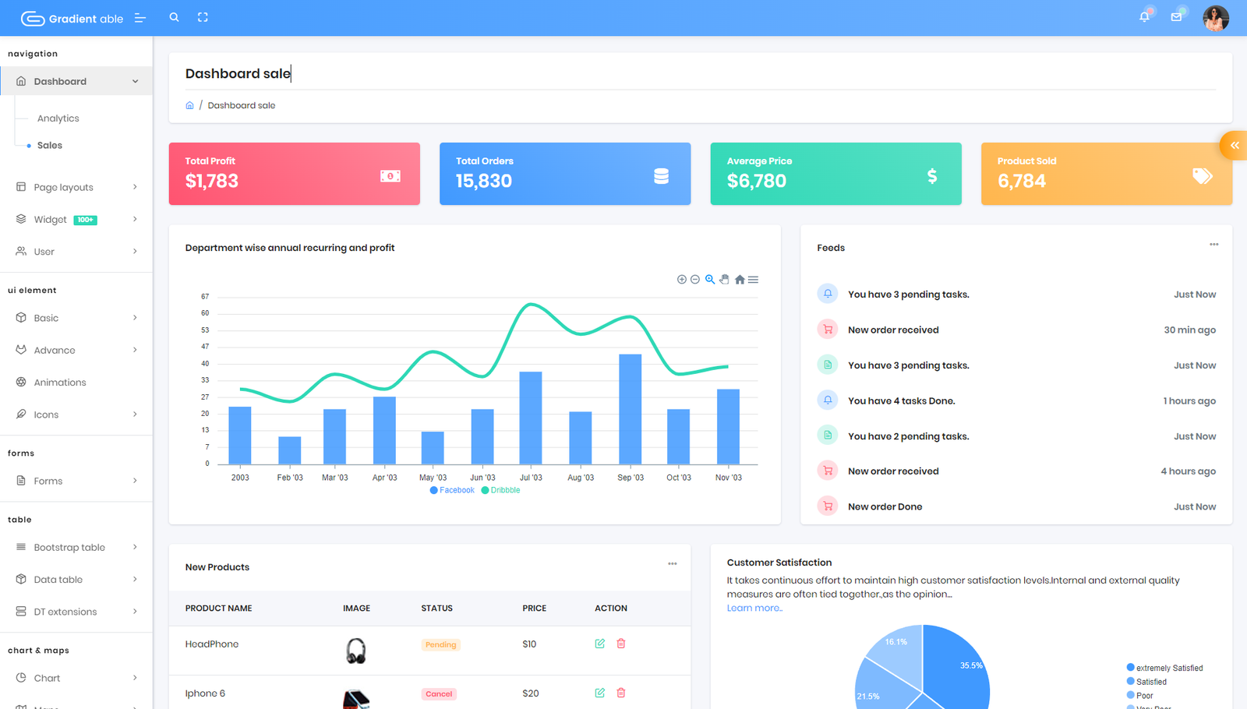Expand the Page layouts menu

click(76, 187)
